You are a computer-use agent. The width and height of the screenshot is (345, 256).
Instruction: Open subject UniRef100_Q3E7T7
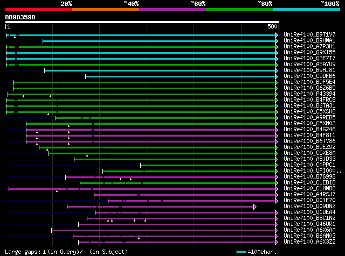309,59
